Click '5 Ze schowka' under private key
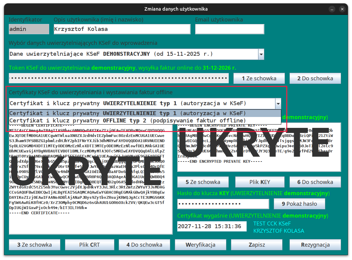The width and height of the screenshot is (352, 260). click(203, 182)
